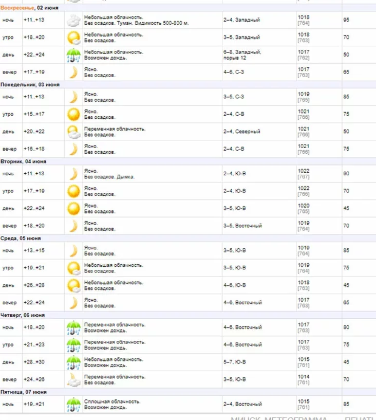Viewport: 376px width, 420px height.
Task: Click the moon icon for Wednesday evening
Action: coord(73,303)
